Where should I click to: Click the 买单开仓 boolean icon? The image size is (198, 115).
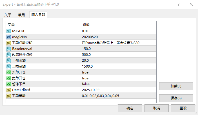8,72
